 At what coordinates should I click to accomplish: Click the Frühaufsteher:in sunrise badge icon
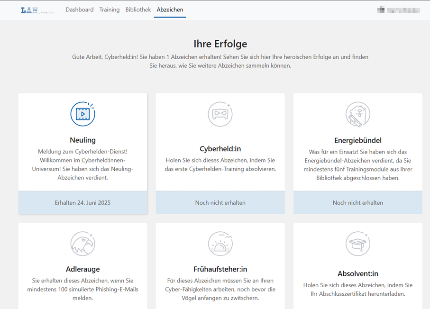coord(220,244)
